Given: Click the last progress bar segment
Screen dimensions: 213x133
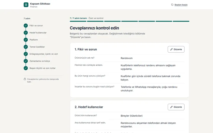Looking at the screenshot, I should point(181,21).
